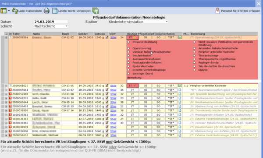Select Thoraxdrainage radio button
This screenshot has height=158, width=263.
coord(194,55)
